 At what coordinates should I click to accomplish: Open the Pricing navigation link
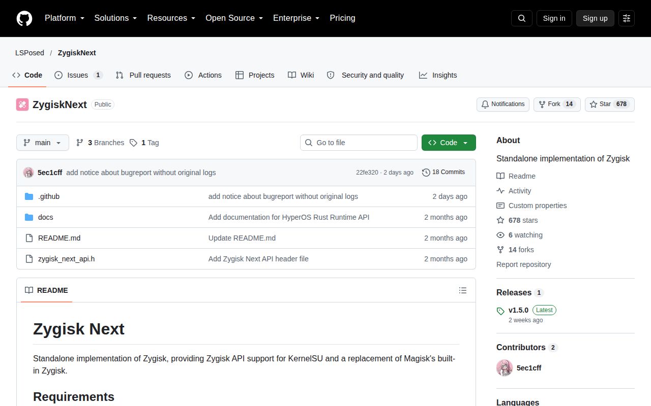click(342, 18)
